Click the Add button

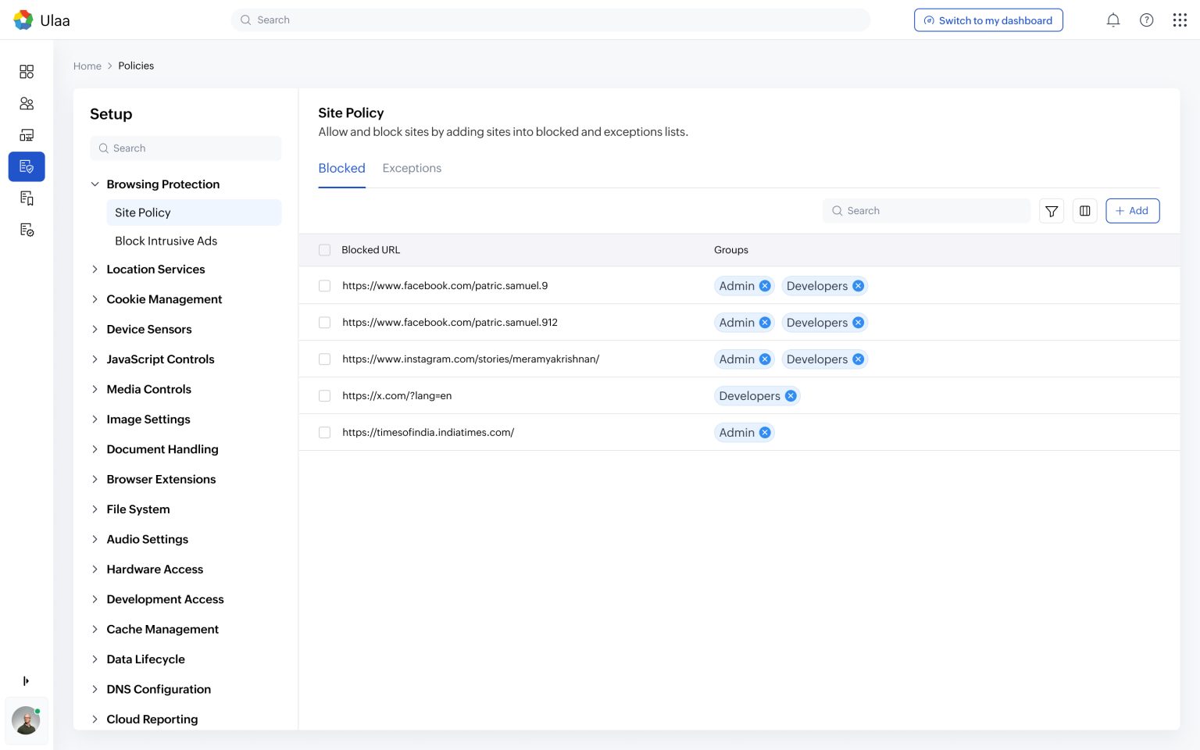(x=1132, y=211)
